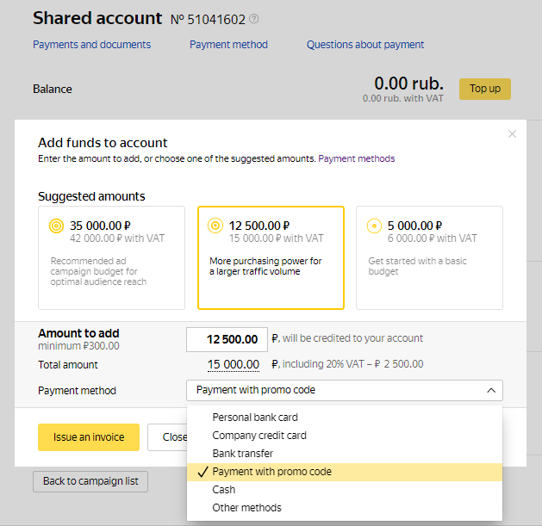Select Bank transfer payment method
Image resolution: width=542 pixels, height=526 pixels.
point(243,454)
